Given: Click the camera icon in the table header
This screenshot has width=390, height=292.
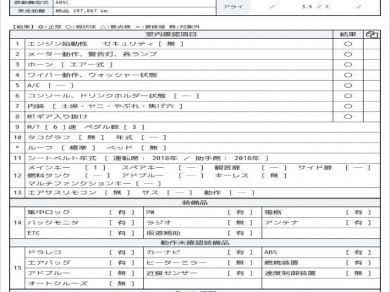Looking at the screenshot, I should click(x=372, y=34).
